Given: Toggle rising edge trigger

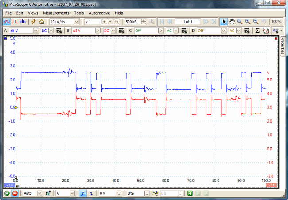Looking at the screenshot, I should tap(83, 193).
